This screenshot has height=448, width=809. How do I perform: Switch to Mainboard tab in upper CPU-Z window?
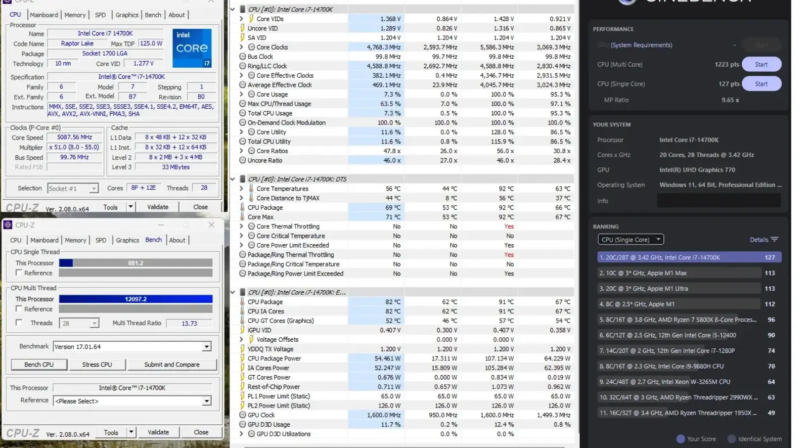(44, 15)
